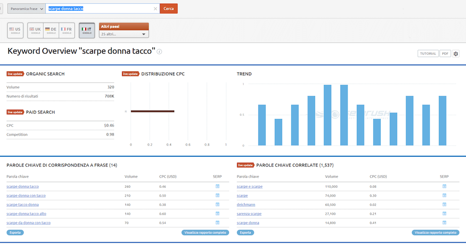Select the UK Google database
Screen dimensions: 466x245
(x=35, y=30)
